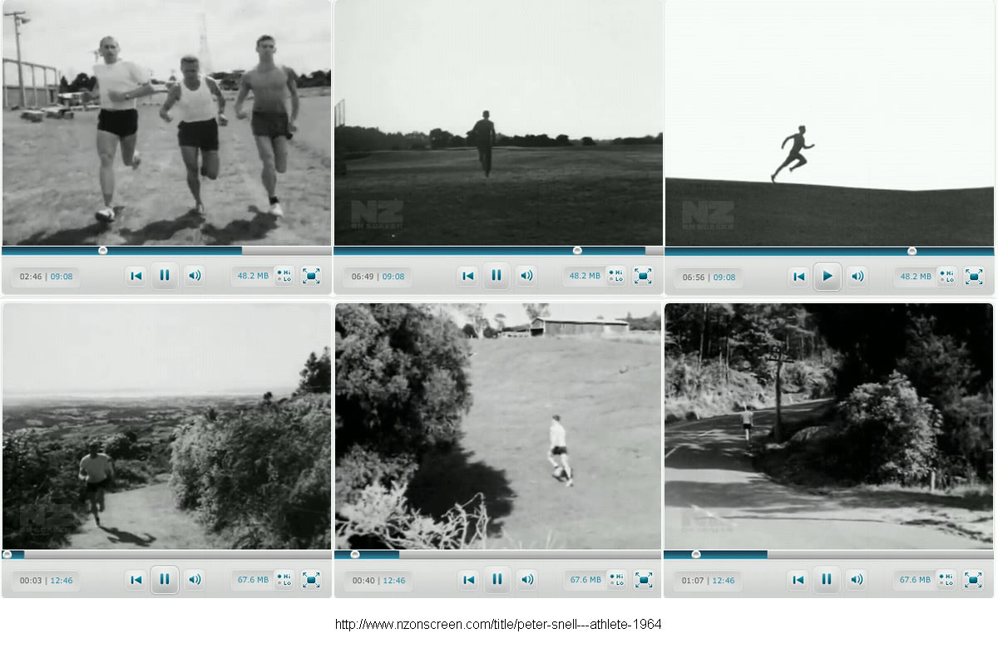The image size is (998, 648).
Task: Toggle Hi/Lo quality on the 01:07 video
Action: point(947,580)
